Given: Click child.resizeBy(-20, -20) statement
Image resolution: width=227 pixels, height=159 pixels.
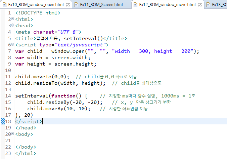Looking at the screenshot, I should pyautogui.click(x=65, y=102).
